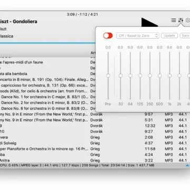Image resolution: width=190 pixels, height=190 pixels.
Task: Select the Grieg track lasting 2:08
Action: pos(95,137)
